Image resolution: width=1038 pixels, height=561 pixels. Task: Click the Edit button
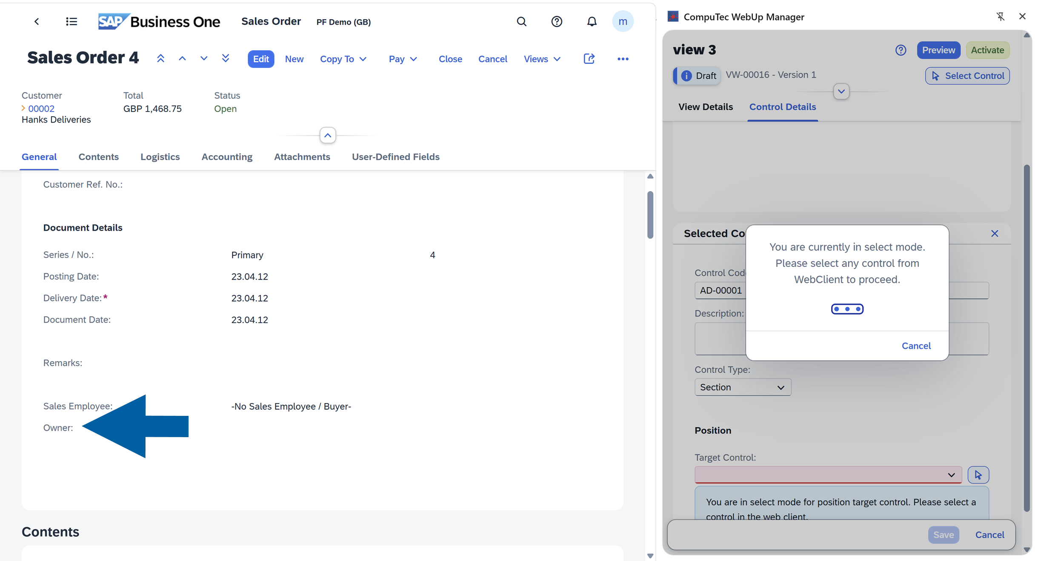tap(261, 59)
